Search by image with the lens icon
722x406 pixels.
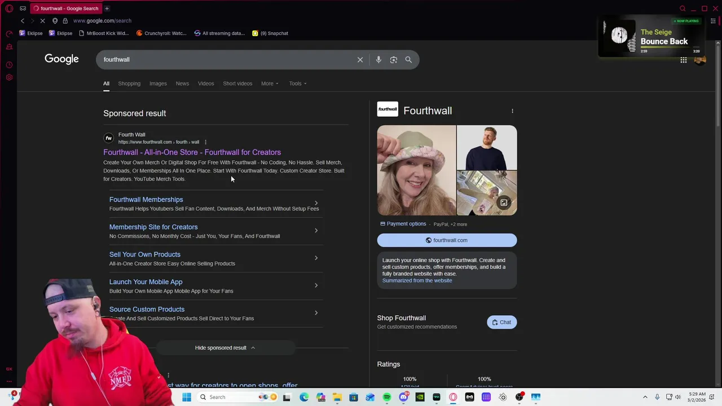(x=394, y=60)
